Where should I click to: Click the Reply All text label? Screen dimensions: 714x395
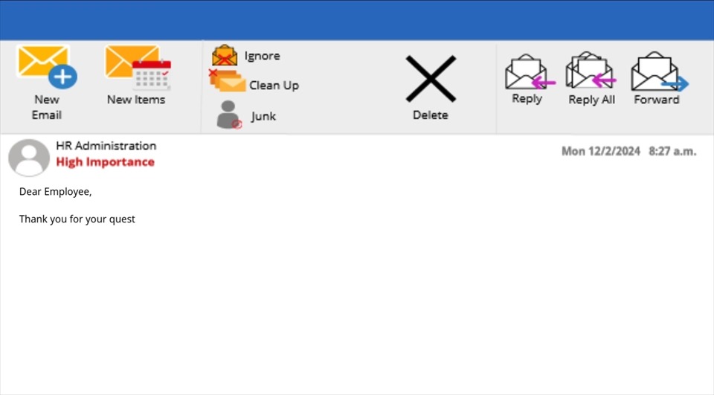(591, 100)
